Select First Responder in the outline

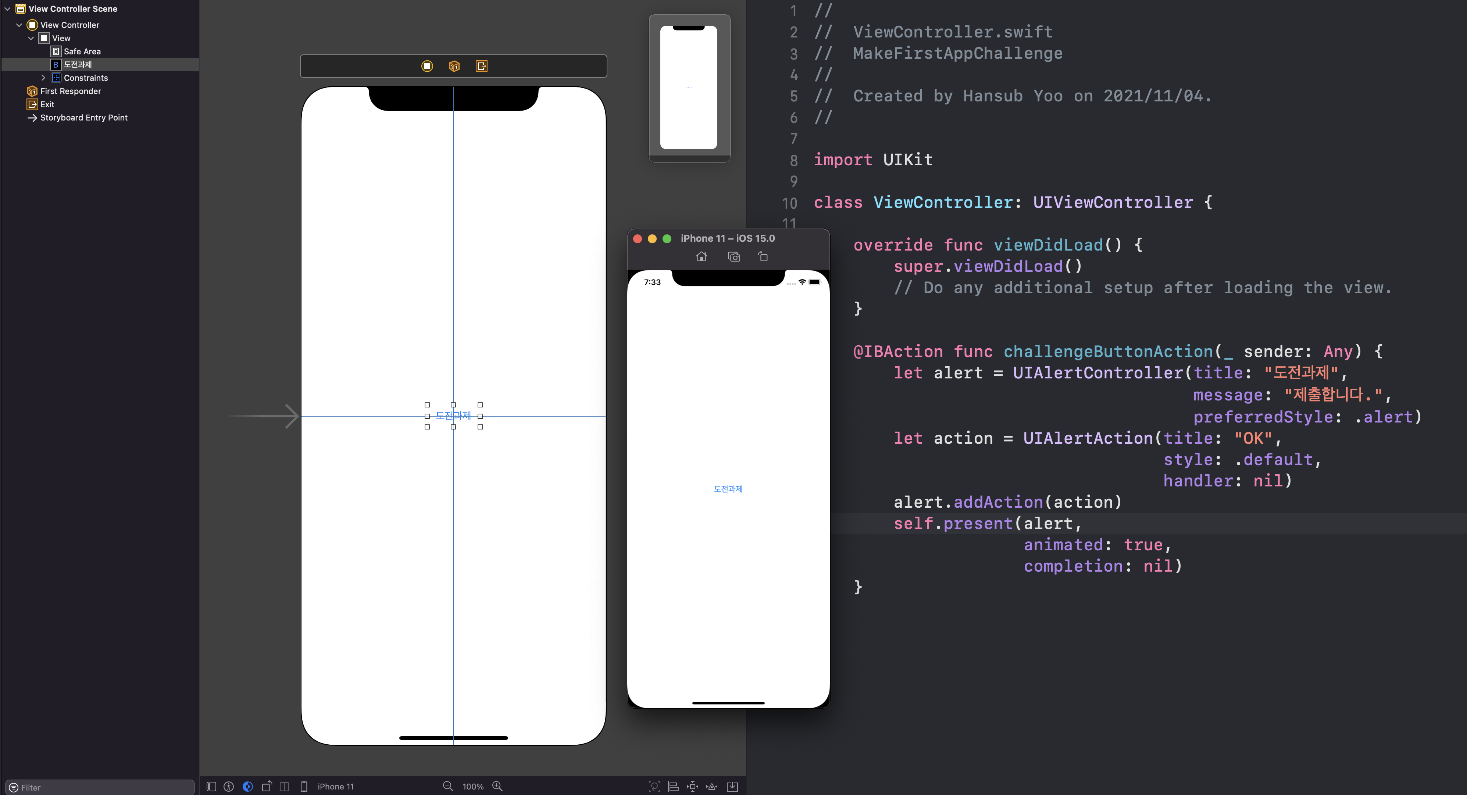(71, 91)
